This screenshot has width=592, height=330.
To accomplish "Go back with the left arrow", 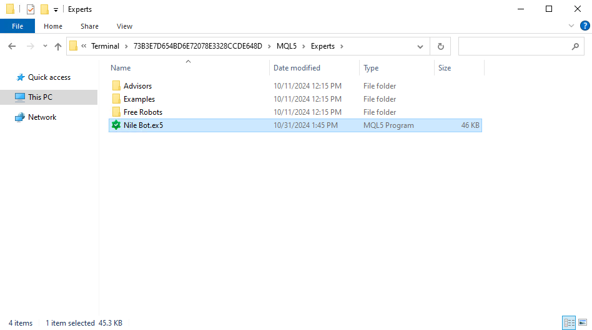I will pos(12,46).
